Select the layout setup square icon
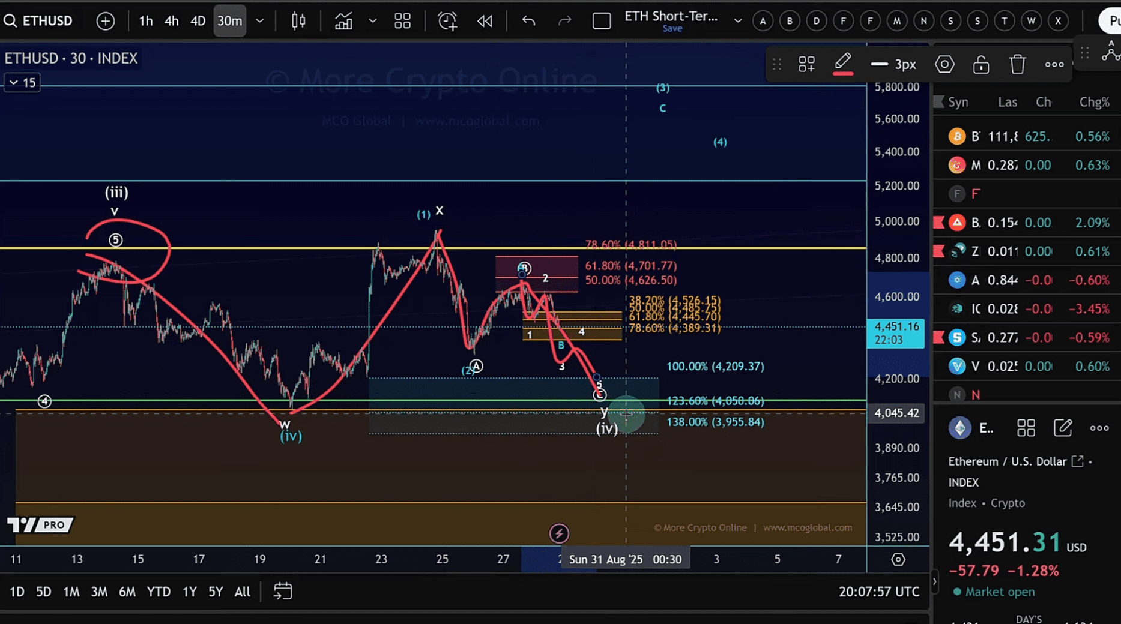 coord(602,21)
